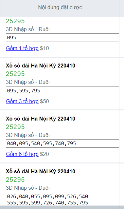Click the lottery title above the 026,040 box
This screenshot has width=124, height=209.
tap(41, 171)
